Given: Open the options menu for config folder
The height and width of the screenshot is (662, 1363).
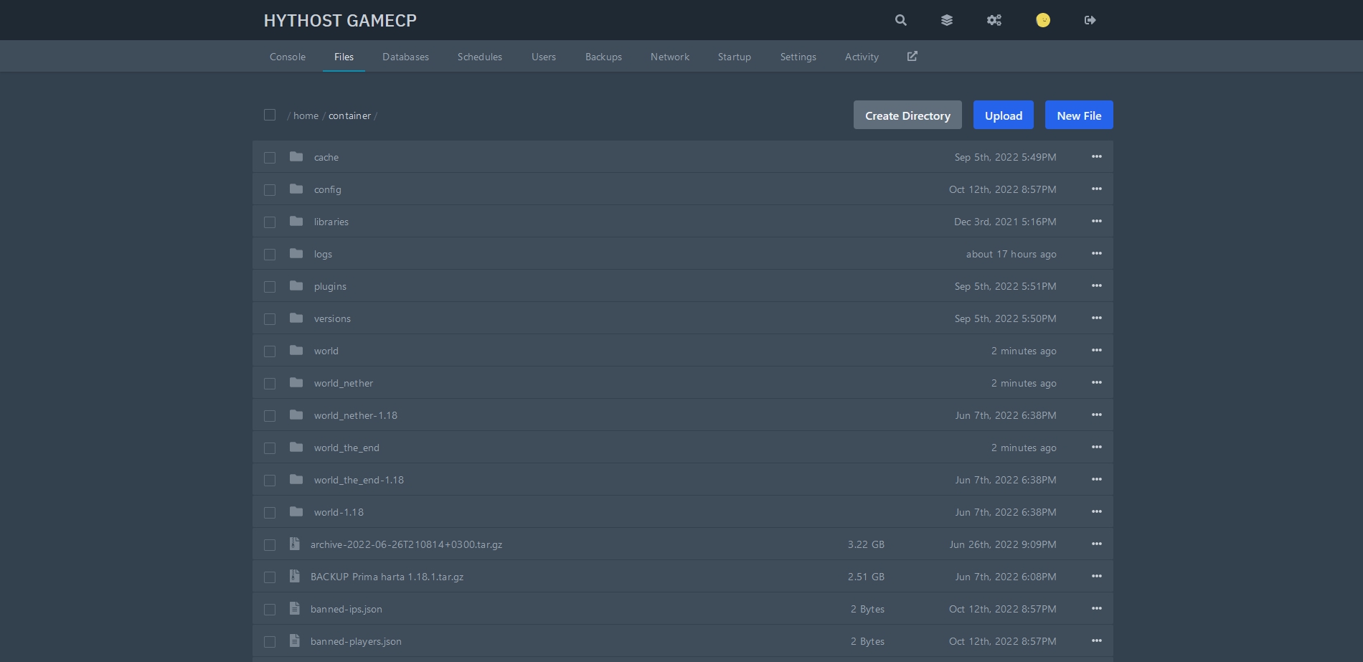Looking at the screenshot, I should [x=1096, y=189].
